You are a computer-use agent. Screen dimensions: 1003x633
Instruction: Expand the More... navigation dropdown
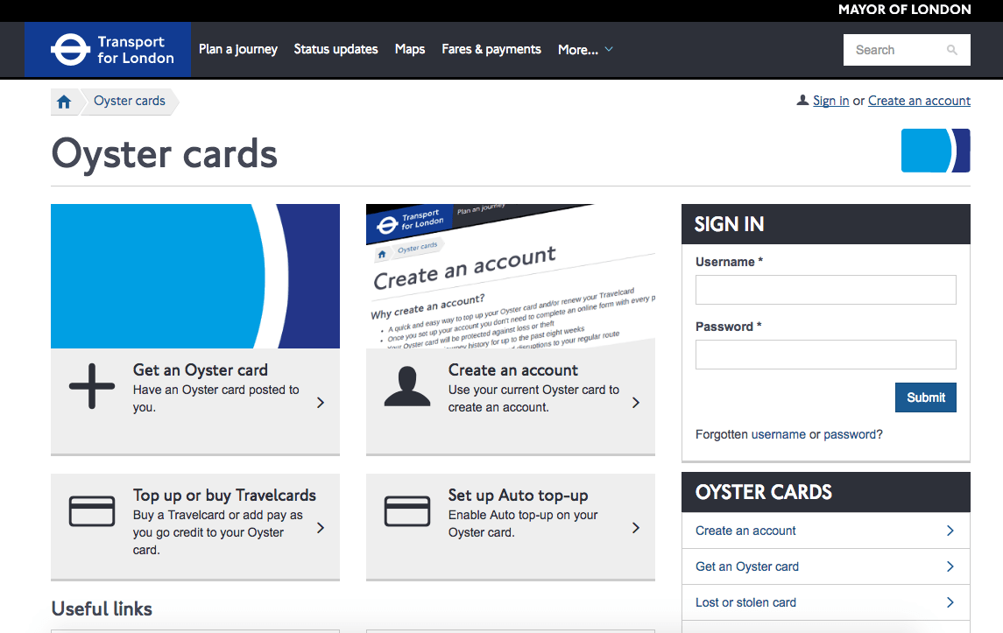tap(585, 49)
